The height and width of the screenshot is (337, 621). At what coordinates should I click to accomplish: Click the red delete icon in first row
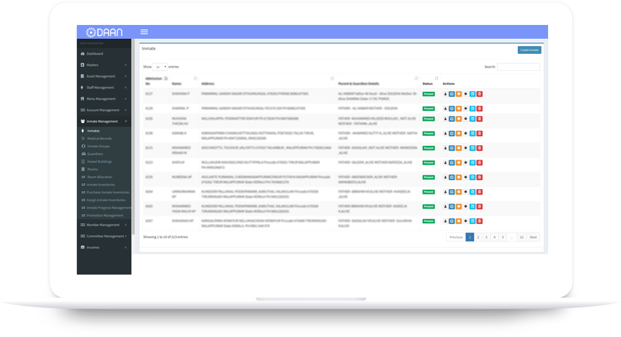coord(479,94)
